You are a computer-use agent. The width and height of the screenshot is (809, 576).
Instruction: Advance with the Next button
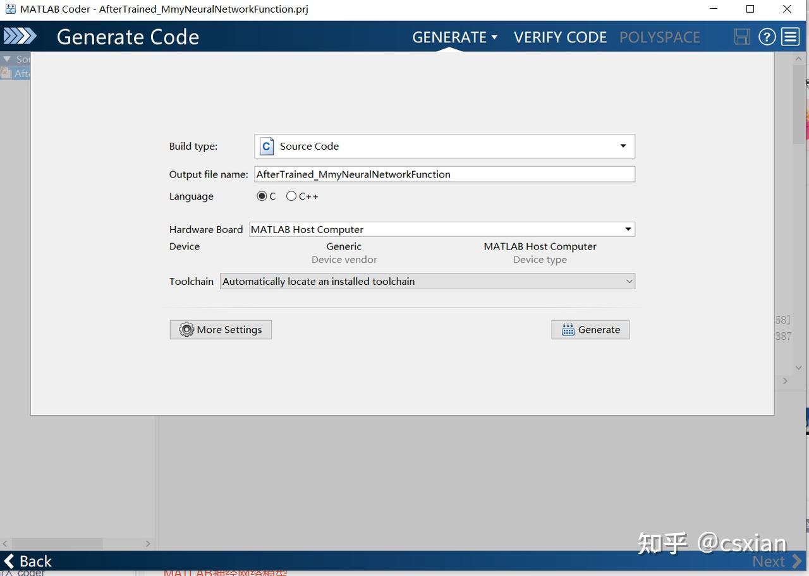[x=777, y=561]
